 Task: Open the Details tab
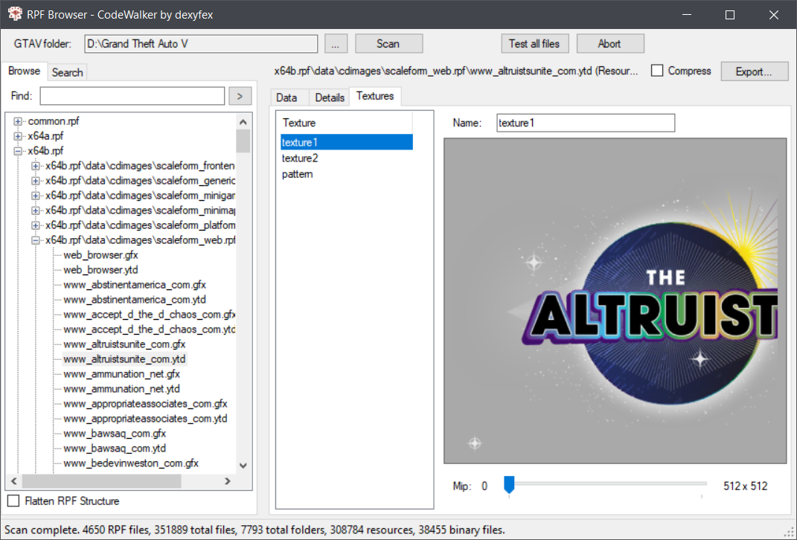point(330,97)
